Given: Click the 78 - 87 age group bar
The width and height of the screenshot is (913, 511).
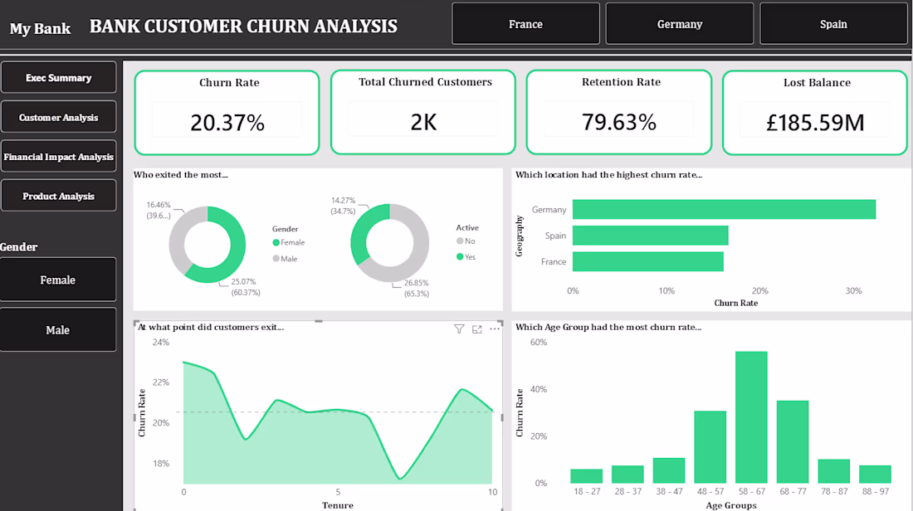Looking at the screenshot, I should pyautogui.click(x=834, y=471).
